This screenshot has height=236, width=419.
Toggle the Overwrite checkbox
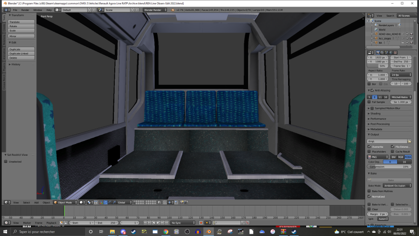[x=369, y=146]
